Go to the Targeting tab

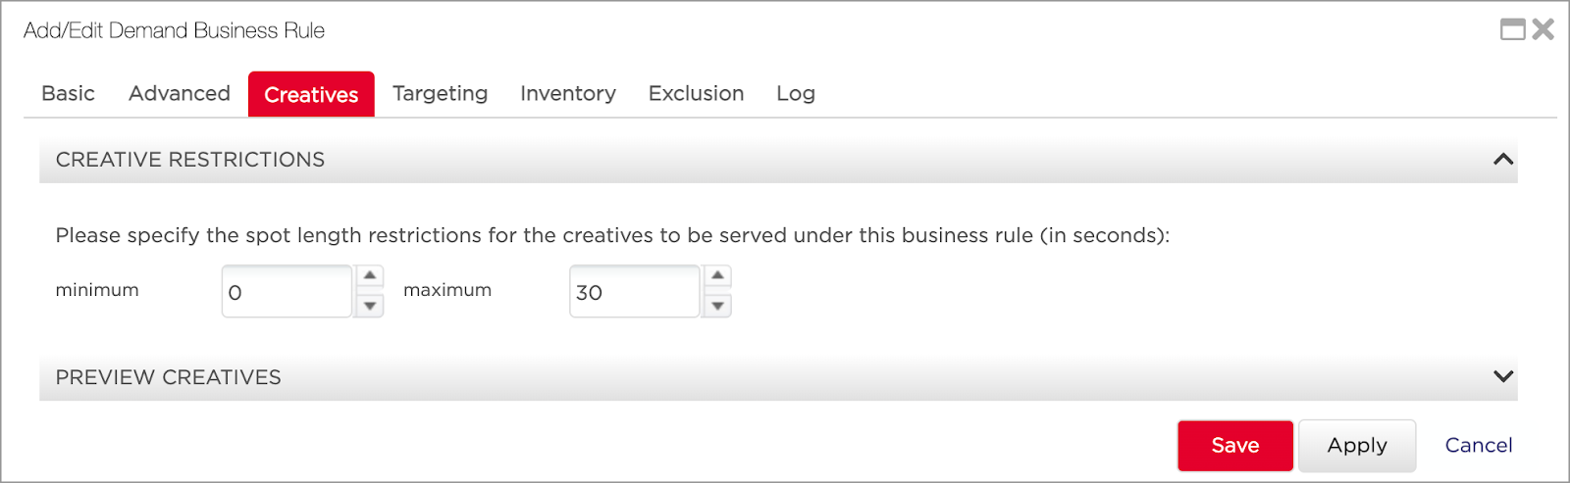coord(440,93)
